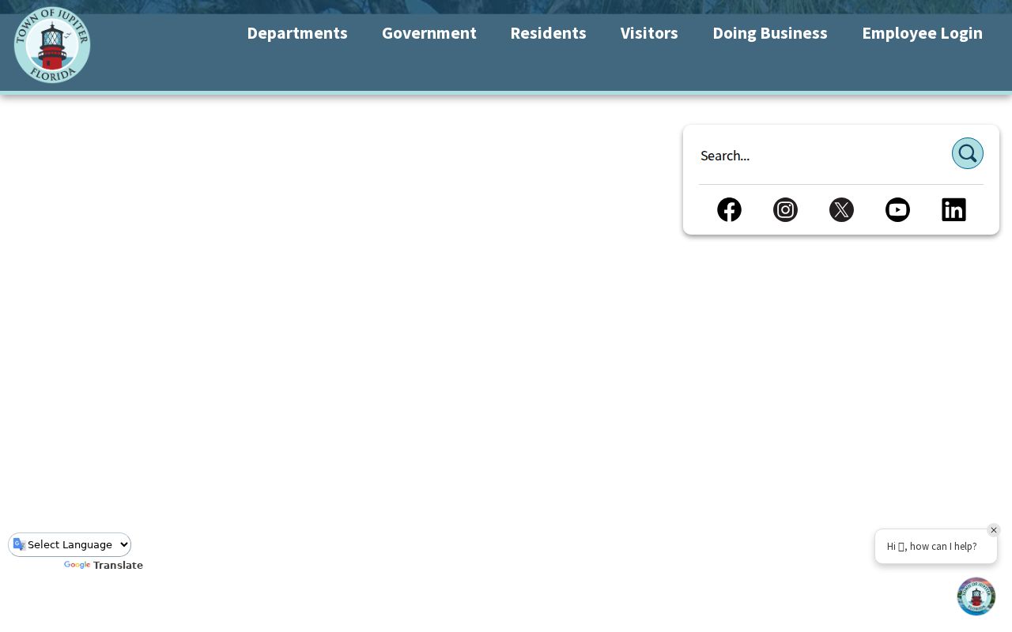Open the chatbot lighthouse avatar
Screen dimensions: 1012x632
click(x=976, y=596)
